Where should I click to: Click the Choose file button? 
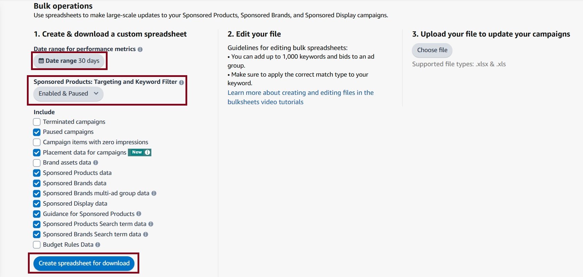click(x=432, y=50)
